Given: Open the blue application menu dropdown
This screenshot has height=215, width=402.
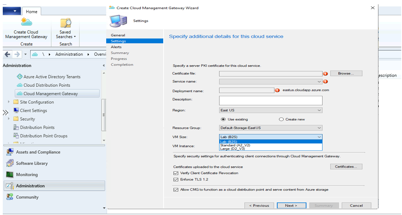Looking at the screenshot, I should tap(12, 11).
